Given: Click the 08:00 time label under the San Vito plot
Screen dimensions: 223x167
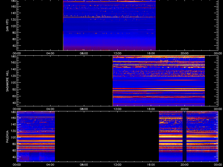Looking at the screenshot, I should [84, 53].
